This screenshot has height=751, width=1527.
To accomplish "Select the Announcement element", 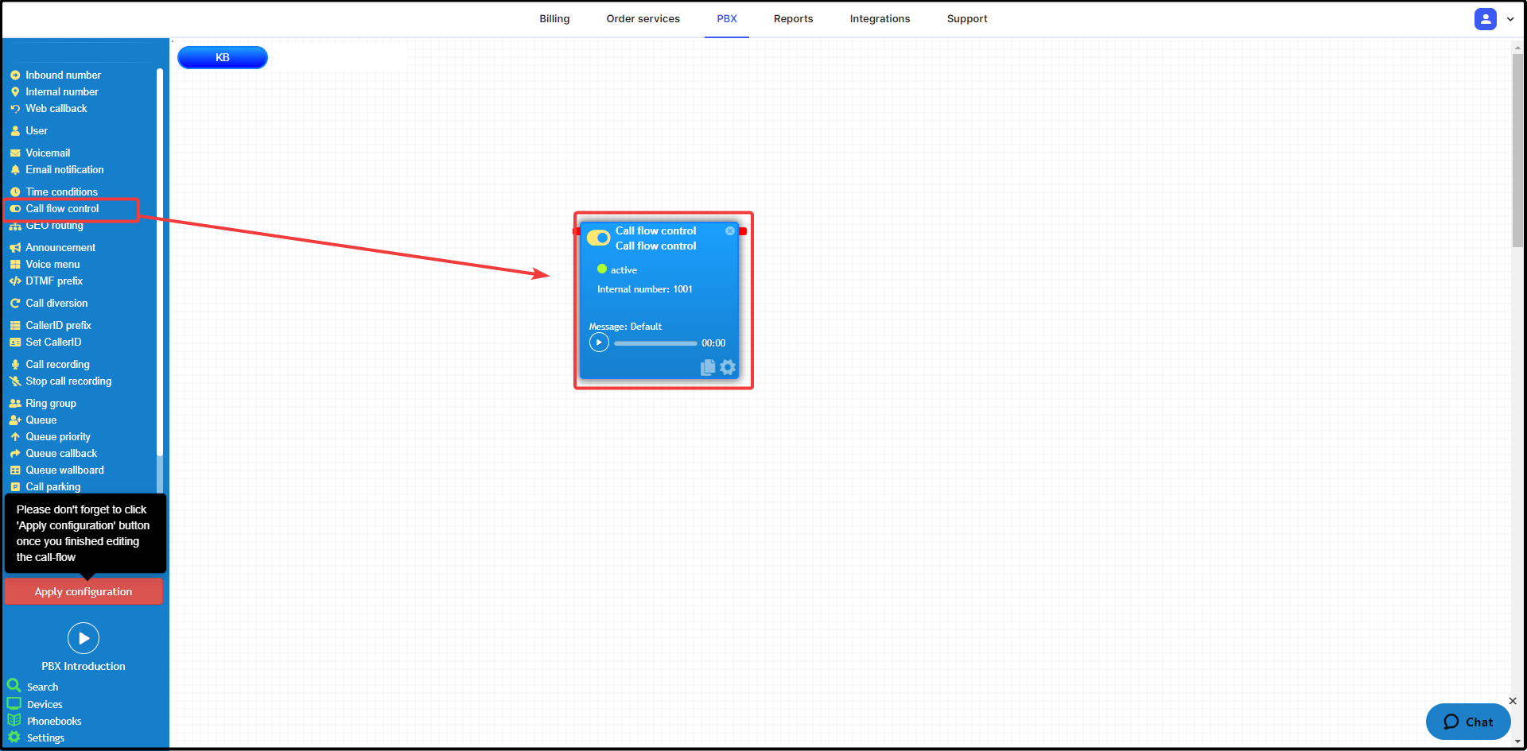I will [x=60, y=248].
